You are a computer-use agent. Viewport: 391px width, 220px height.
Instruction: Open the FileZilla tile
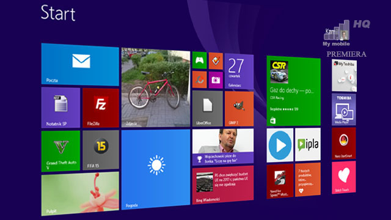point(101,108)
